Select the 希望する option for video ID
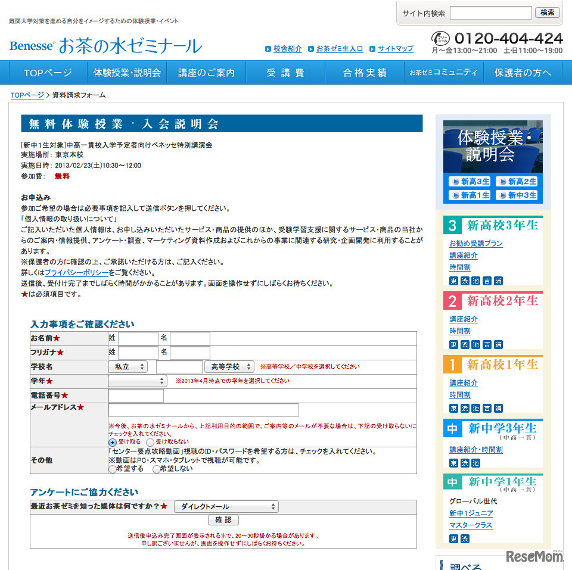 click(x=111, y=469)
